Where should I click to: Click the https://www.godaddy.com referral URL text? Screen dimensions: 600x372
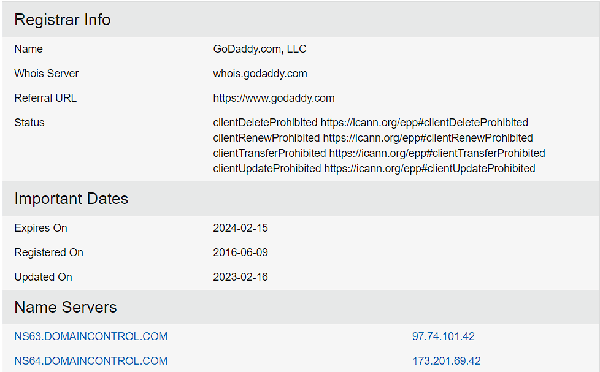coord(274,98)
